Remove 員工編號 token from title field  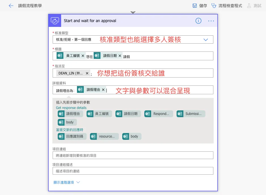click(83, 56)
